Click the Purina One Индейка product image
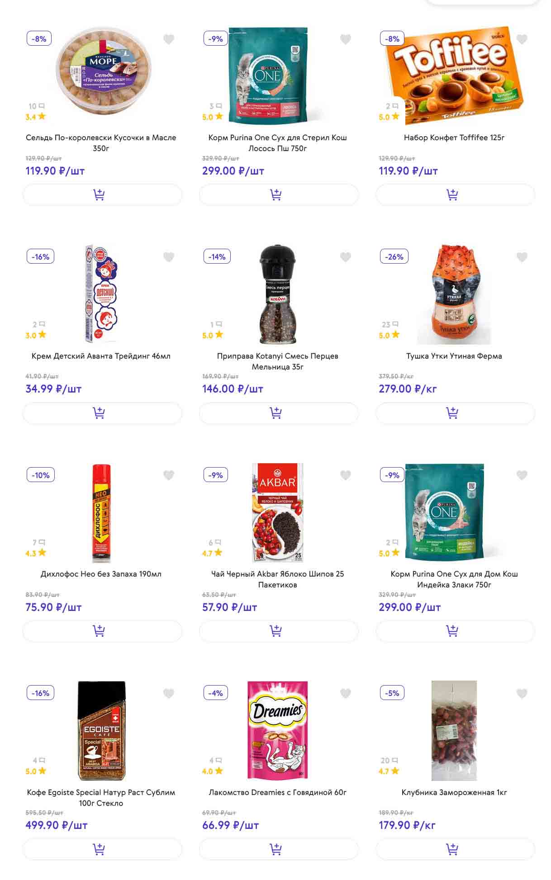Screen dimensions: 551x880 coord(445,511)
